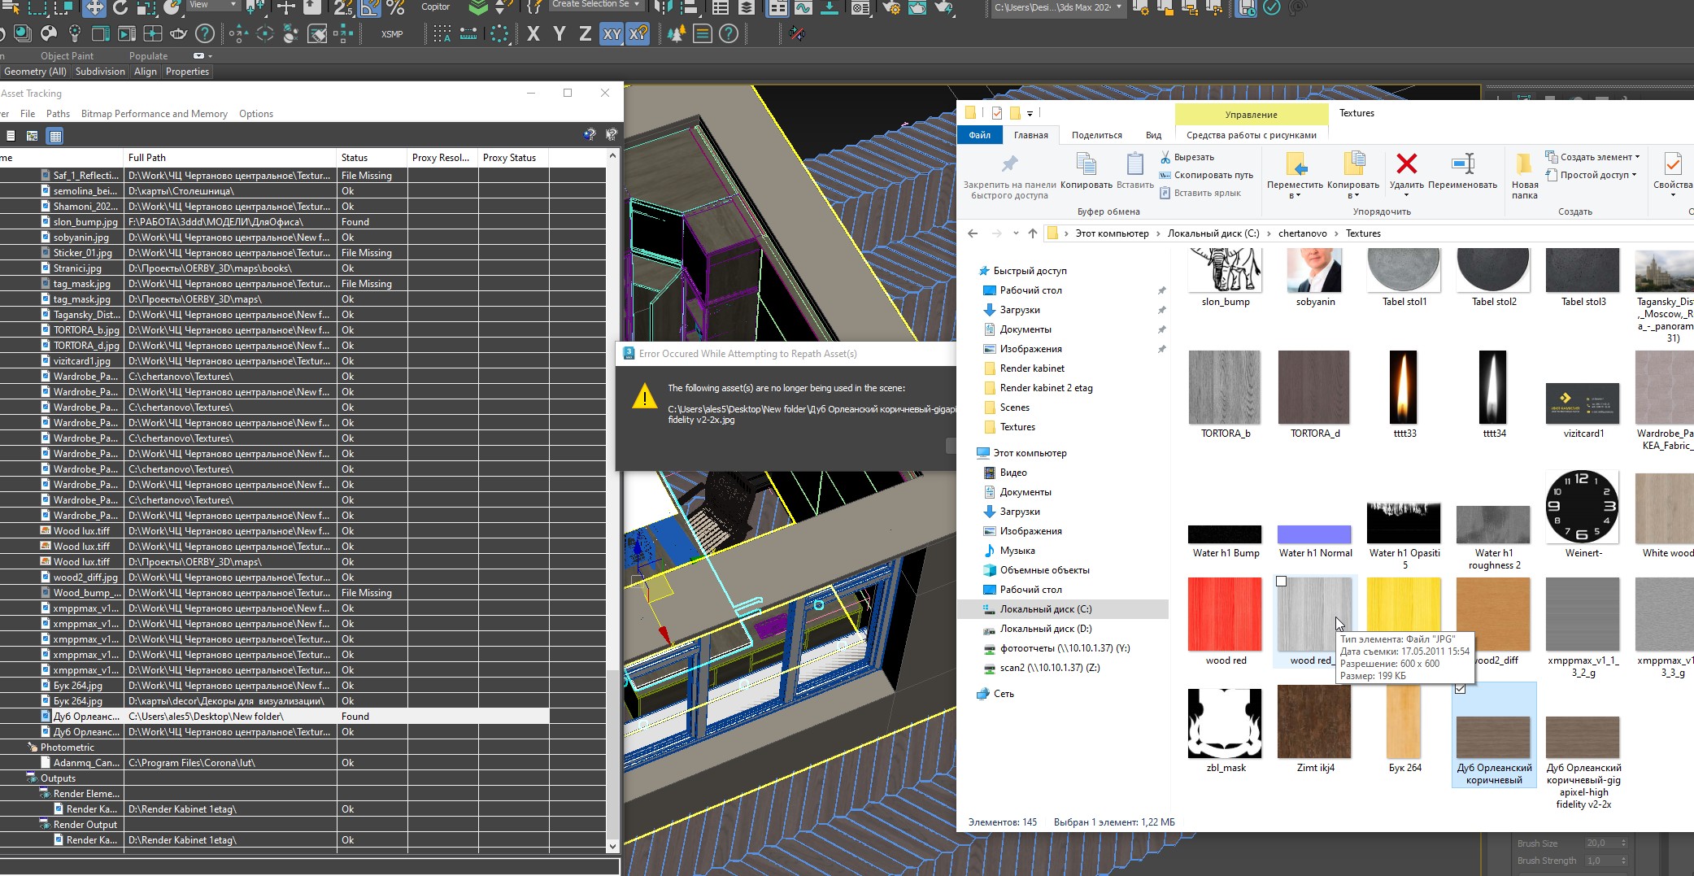This screenshot has width=1694, height=876.
Task: Click the Geometry (All) button
Action: (35, 72)
